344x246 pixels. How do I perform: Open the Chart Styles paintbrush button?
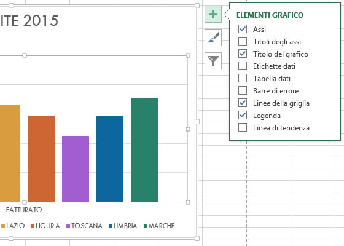(x=213, y=38)
